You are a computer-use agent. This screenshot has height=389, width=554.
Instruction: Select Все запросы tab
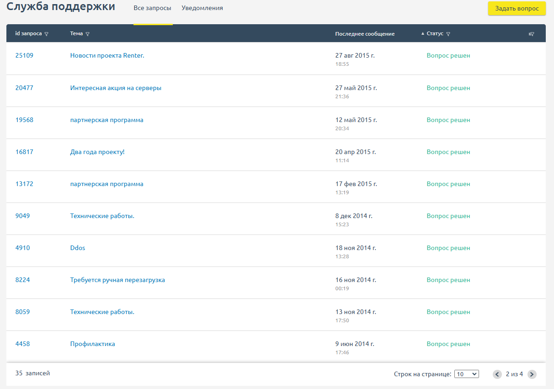[x=153, y=8]
